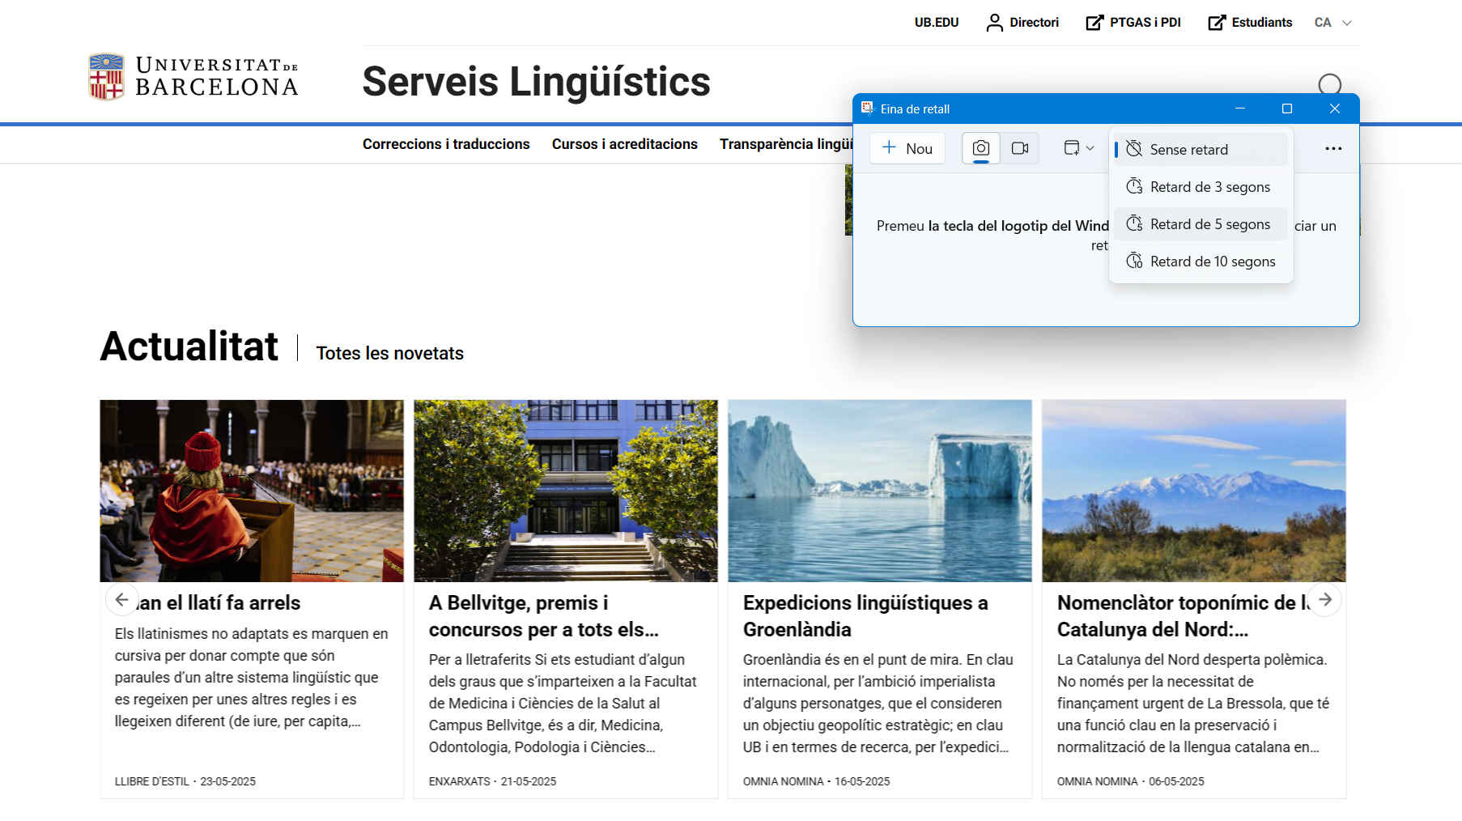
Task: Open 'Cursos i acreditacions' menu
Action: coord(624,144)
